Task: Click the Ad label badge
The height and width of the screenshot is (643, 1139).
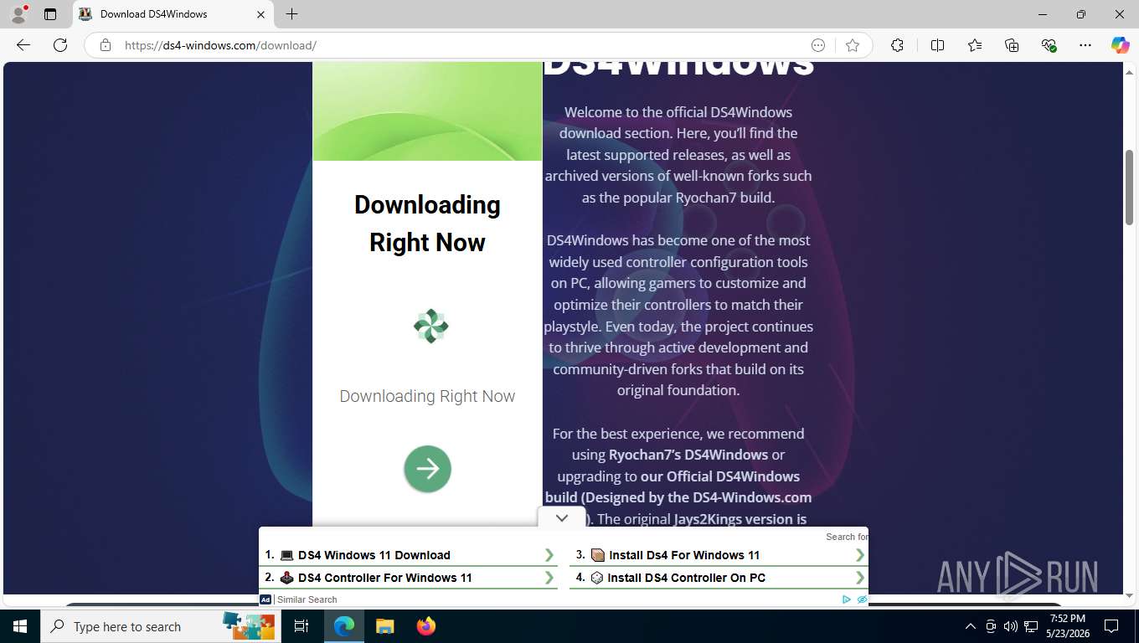Action: pyautogui.click(x=265, y=599)
